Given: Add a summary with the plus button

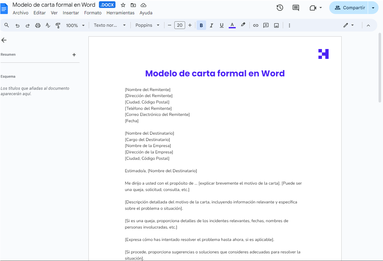Looking at the screenshot, I should [x=74, y=55].
